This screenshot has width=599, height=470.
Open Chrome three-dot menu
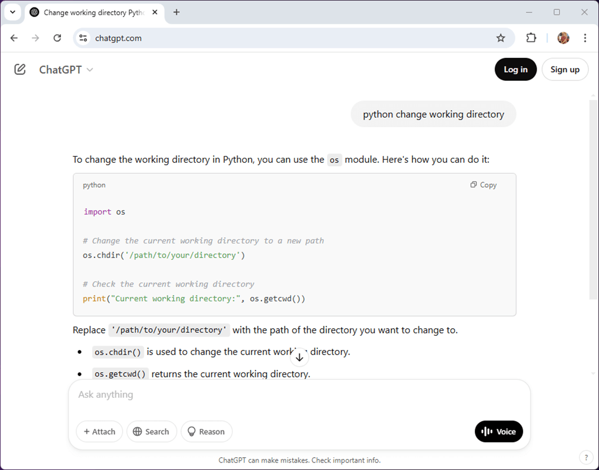pyautogui.click(x=585, y=38)
